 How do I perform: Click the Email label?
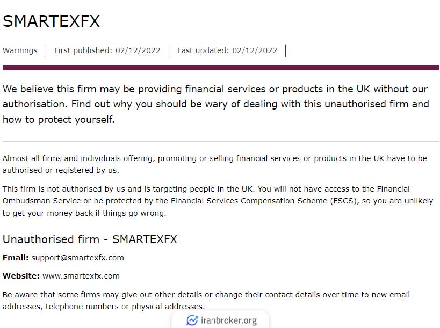point(16,258)
